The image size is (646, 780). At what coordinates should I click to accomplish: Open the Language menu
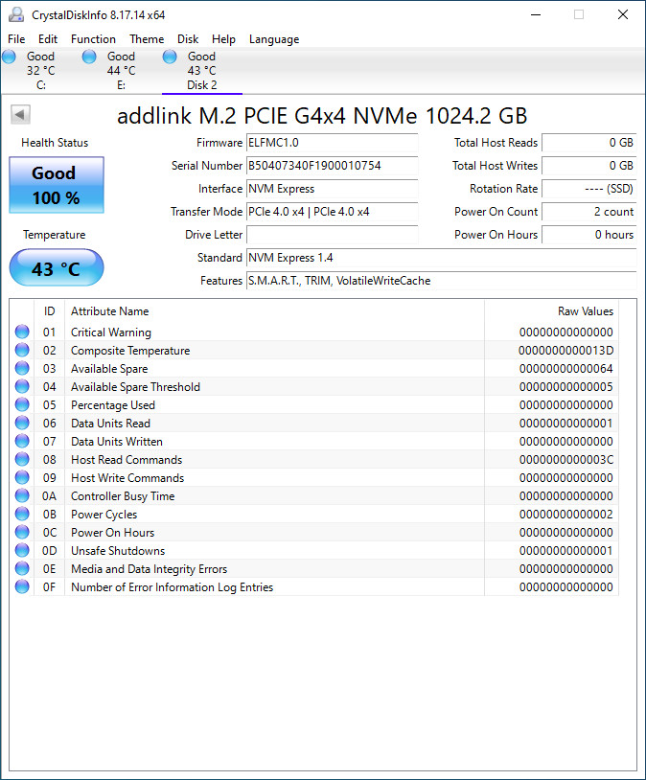pyautogui.click(x=274, y=38)
